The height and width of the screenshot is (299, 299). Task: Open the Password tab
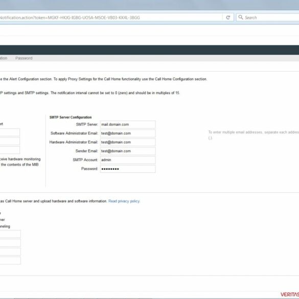(24, 58)
